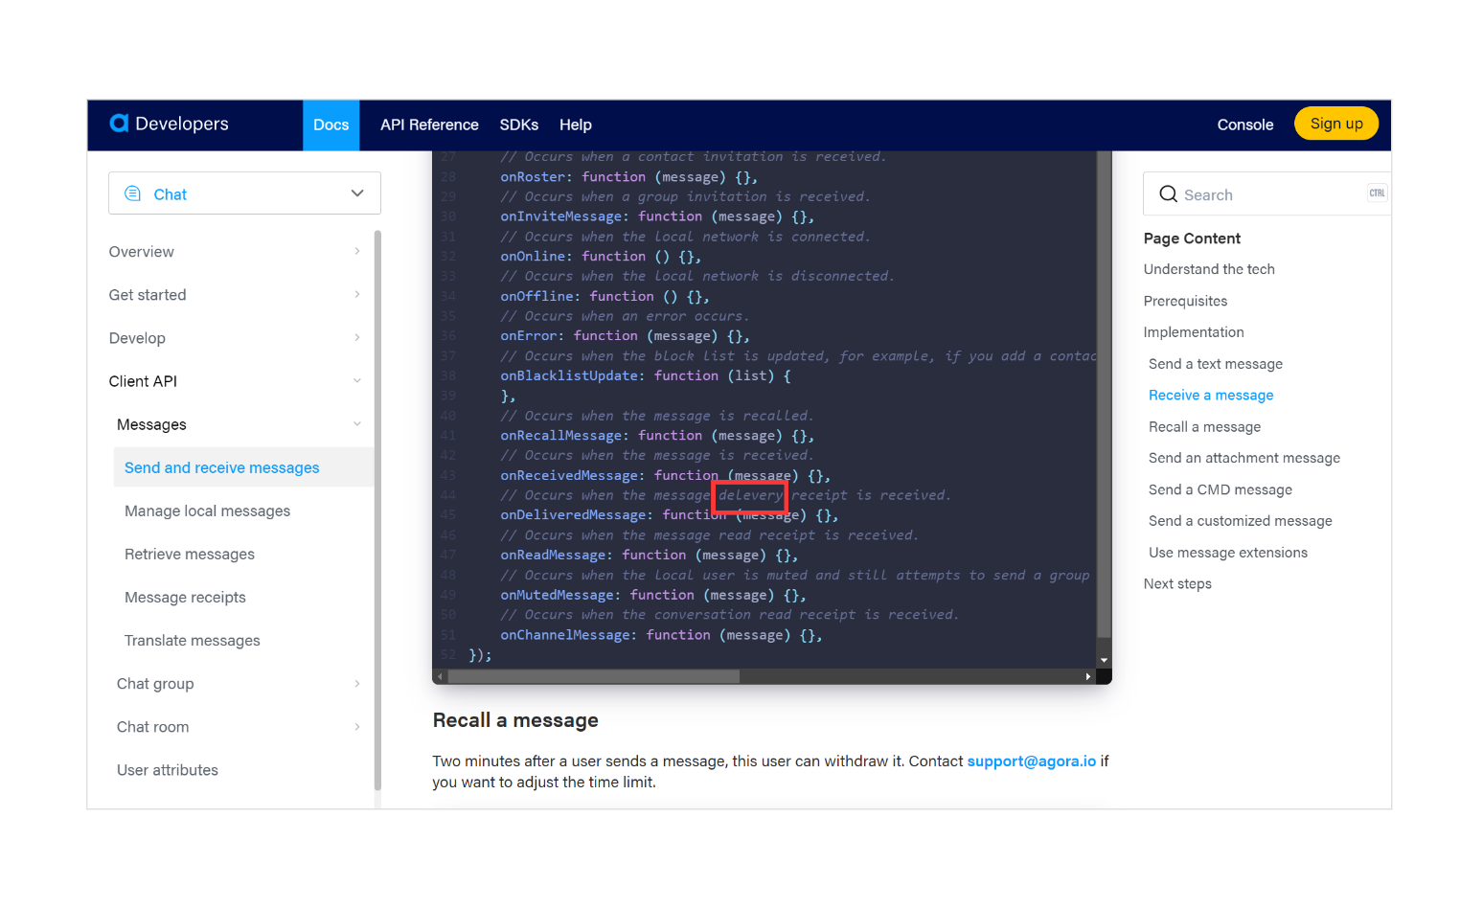Image resolution: width=1460 pixels, height=908 pixels.
Task: Click the support@agora.io email link
Action: click(x=1031, y=760)
